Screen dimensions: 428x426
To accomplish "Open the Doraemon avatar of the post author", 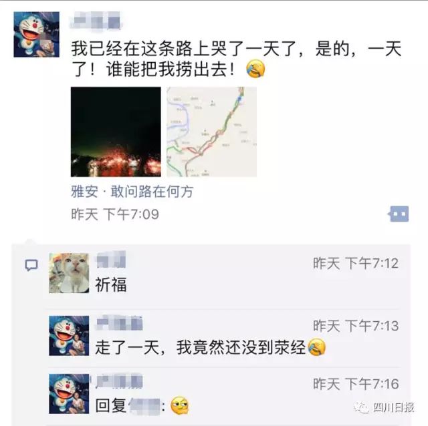I will click(37, 34).
